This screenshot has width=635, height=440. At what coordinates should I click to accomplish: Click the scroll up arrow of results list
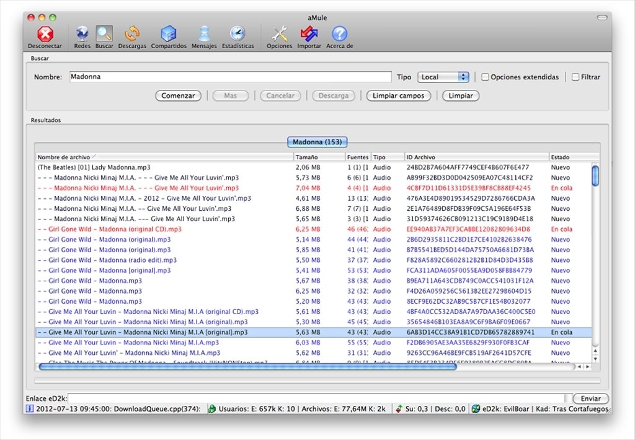click(x=595, y=351)
